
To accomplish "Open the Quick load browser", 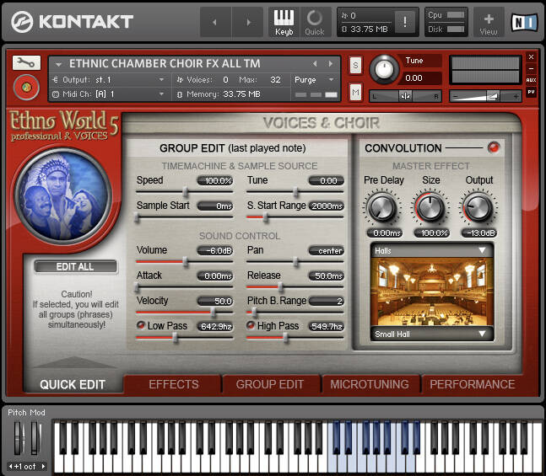I will [315, 22].
